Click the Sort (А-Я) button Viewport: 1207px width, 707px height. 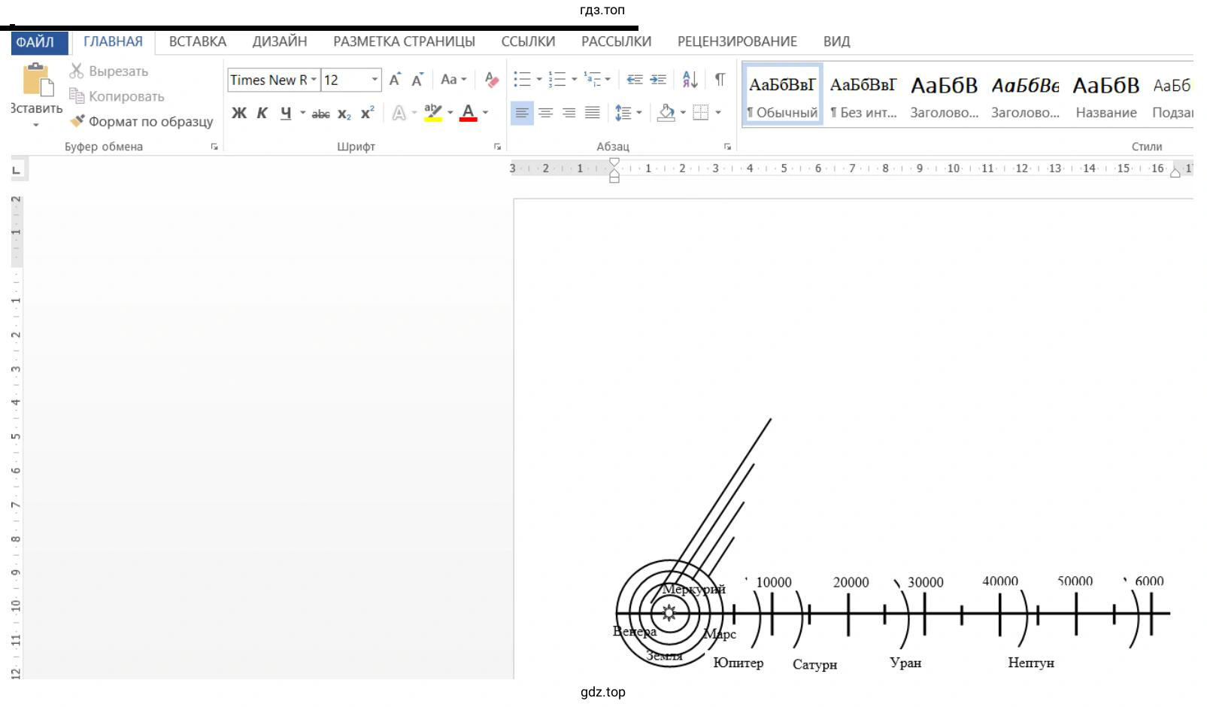(x=690, y=79)
